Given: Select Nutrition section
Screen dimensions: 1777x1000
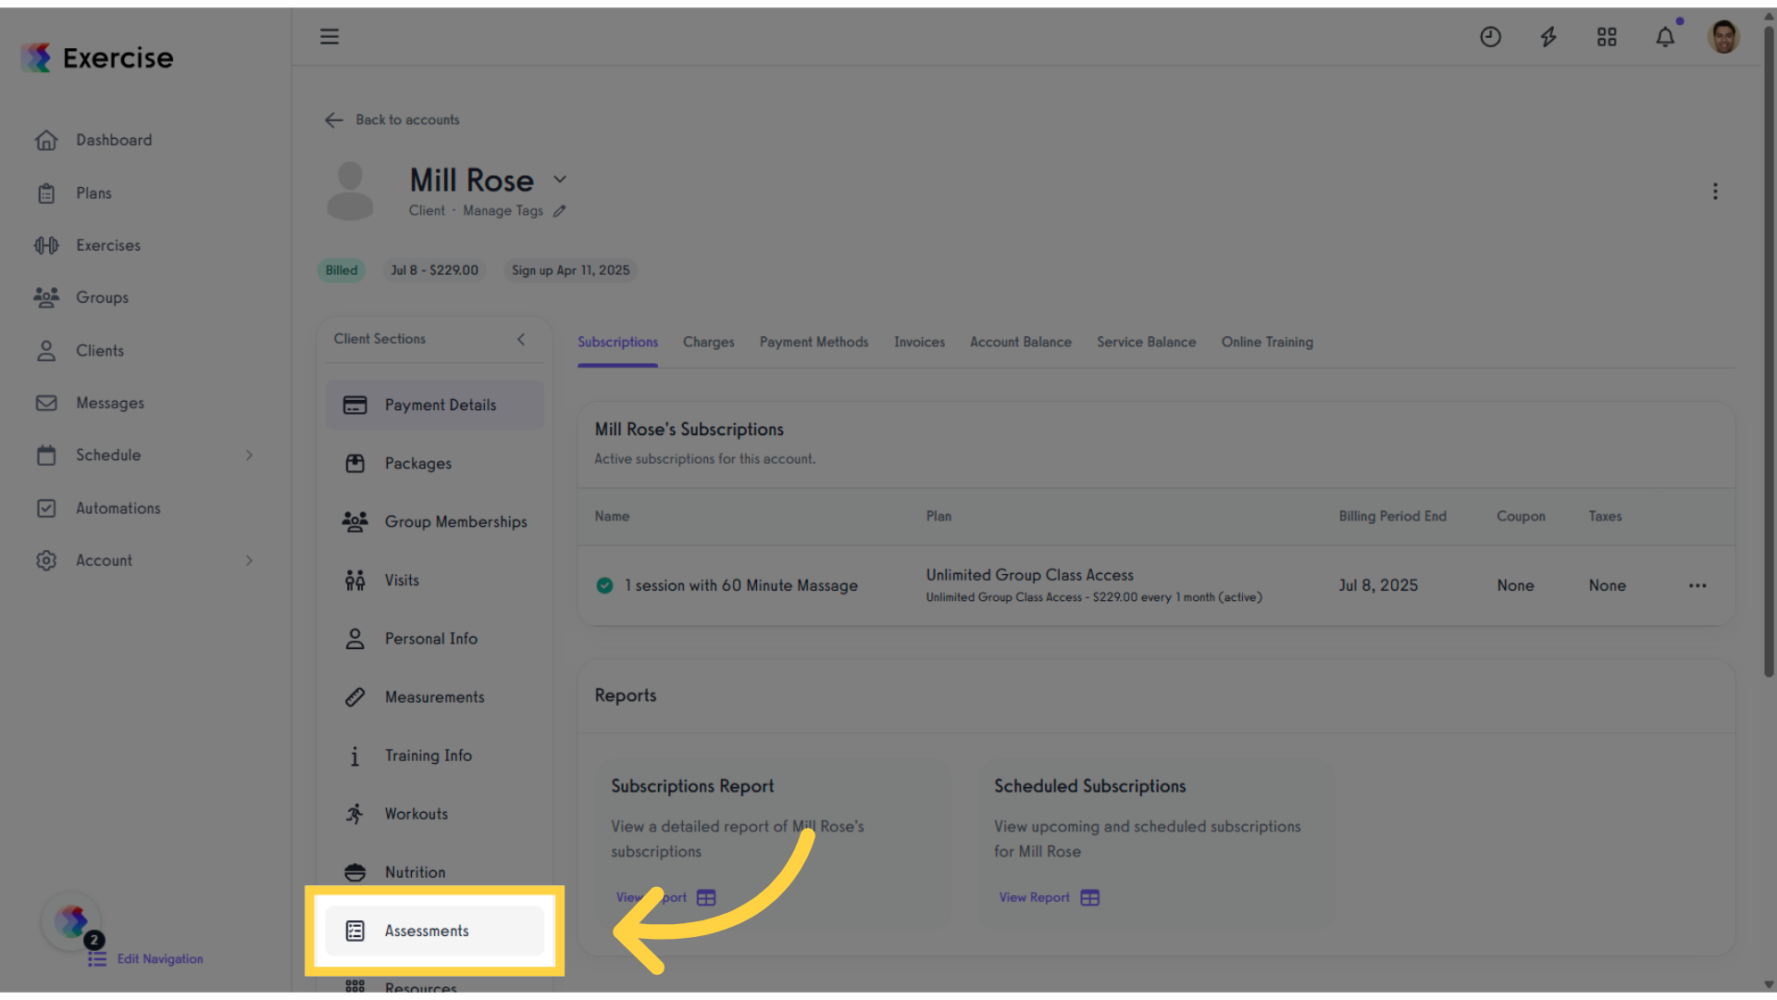Looking at the screenshot, I should click(435, 872).
